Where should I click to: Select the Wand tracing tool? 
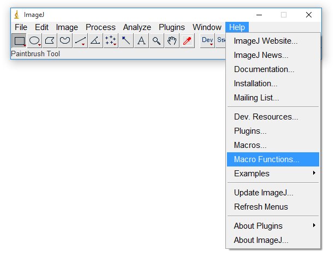click(126, 40)
